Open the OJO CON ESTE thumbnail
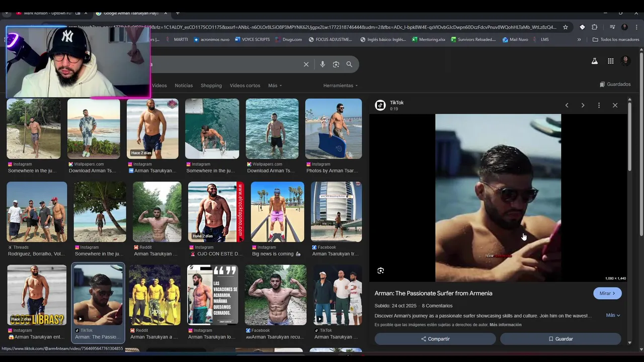644x362 pixels. 216,212
